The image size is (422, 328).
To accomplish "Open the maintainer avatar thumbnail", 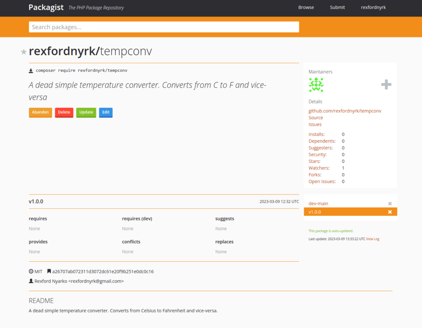I will pos(316,85).
